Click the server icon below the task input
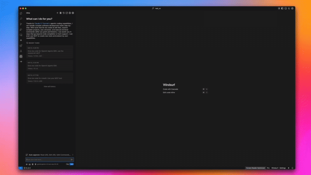This screenshot has height=175, width=311. tap(33, 164)
